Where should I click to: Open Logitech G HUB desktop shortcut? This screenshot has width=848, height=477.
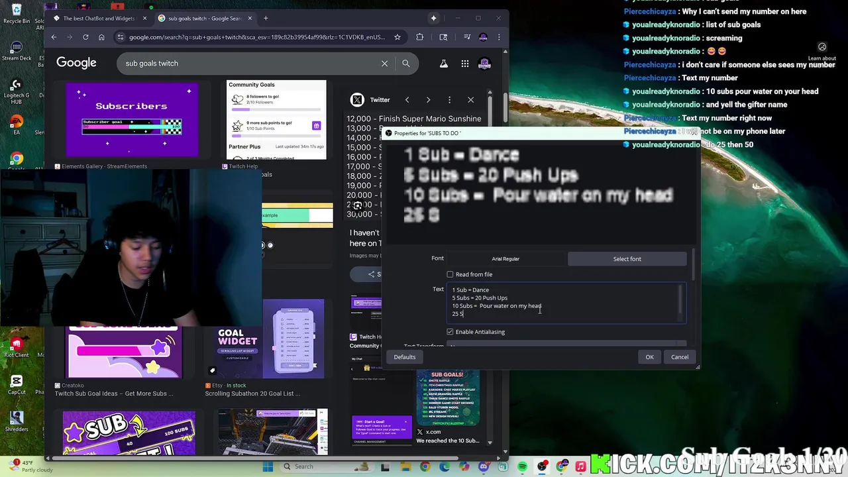pyautogui.click(x=17, y=93)
